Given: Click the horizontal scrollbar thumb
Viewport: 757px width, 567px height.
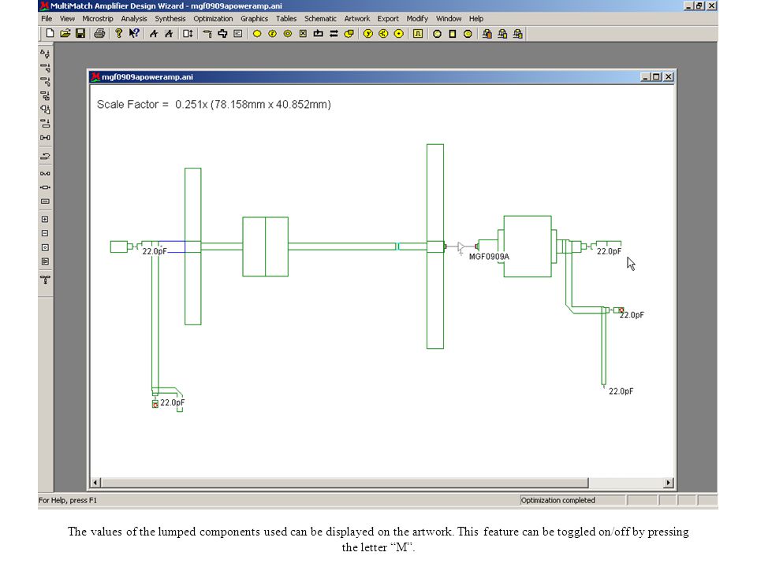Looking at the screenshot, I should pyautogui.click(x=345, y=483).
